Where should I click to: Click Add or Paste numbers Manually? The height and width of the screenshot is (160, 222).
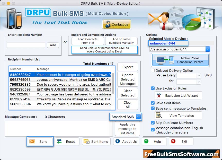[x=121, y=41]
